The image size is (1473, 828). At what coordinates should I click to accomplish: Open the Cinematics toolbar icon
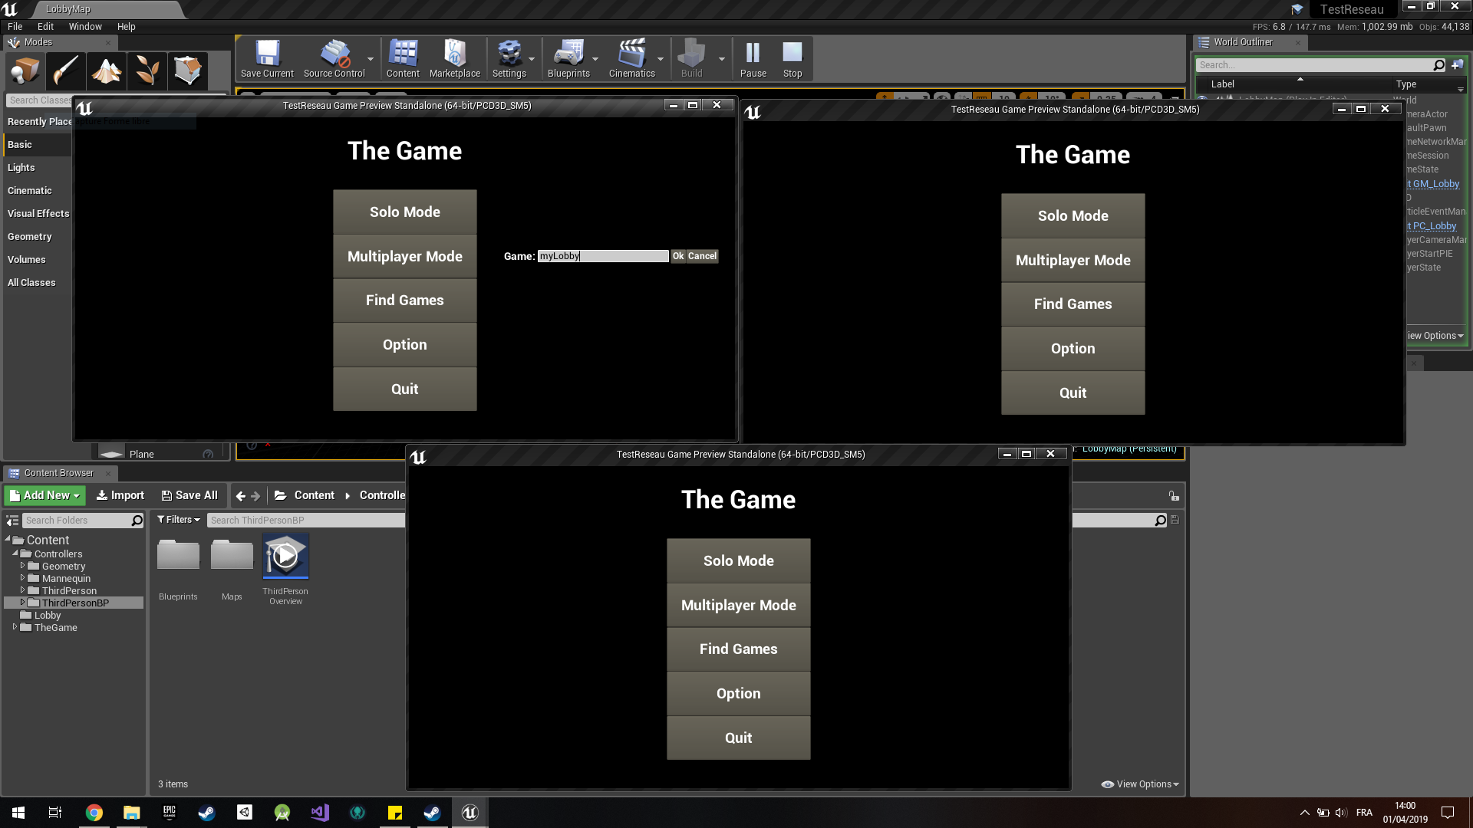631,59
